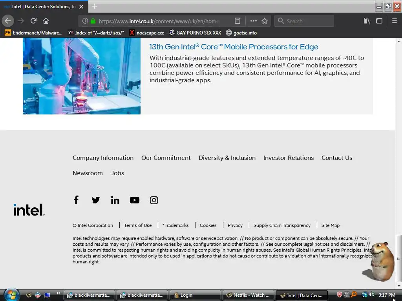Switch to Netflix - Watch taskbar window

tap(248, 295)
